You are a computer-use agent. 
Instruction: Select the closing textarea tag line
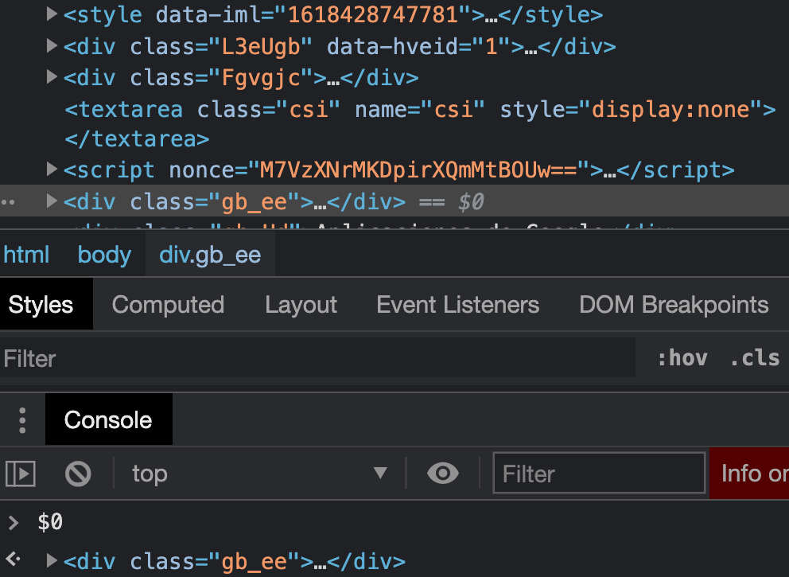point(137,139)
